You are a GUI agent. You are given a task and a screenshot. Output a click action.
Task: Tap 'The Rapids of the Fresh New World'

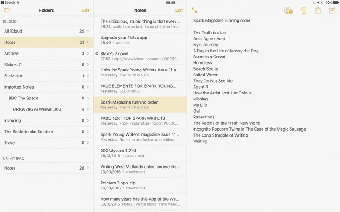click(227, 123)
